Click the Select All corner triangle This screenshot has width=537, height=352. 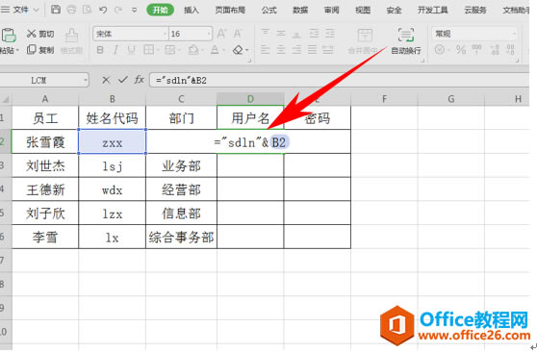tap(6, 100)
